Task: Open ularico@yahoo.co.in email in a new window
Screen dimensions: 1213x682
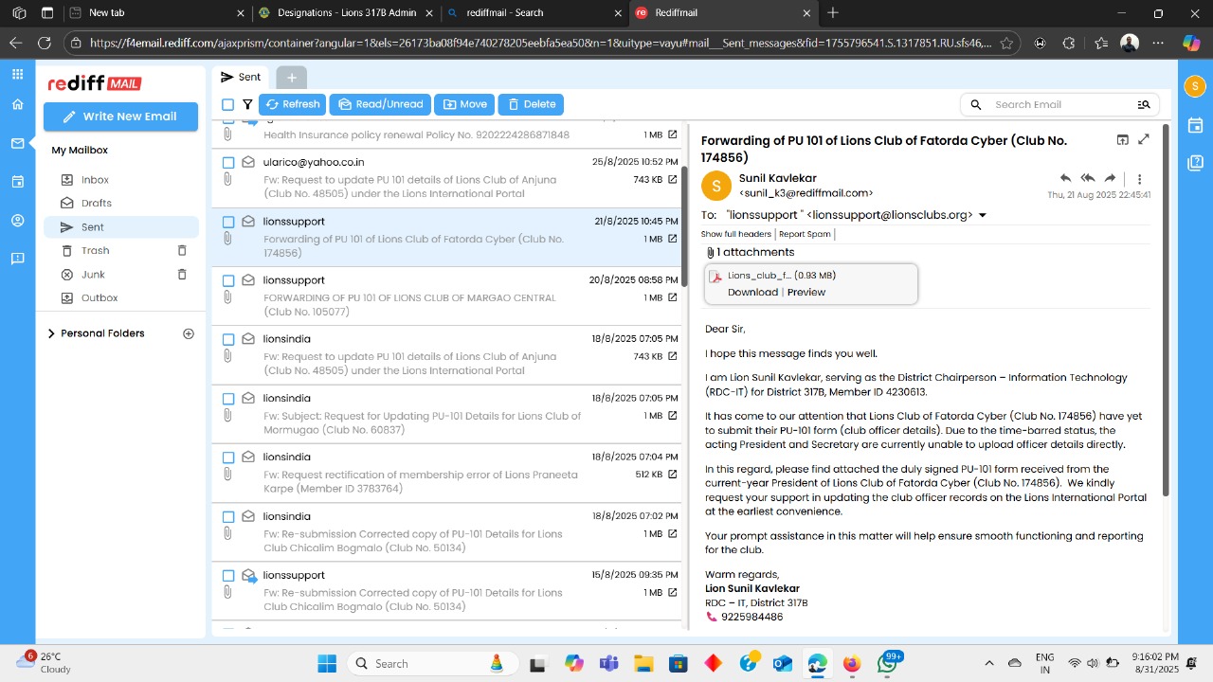Action: 672,180
